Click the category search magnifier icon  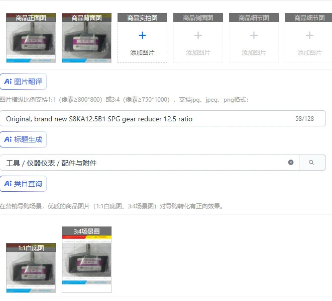pyautogui.click(x=311, y=163)
